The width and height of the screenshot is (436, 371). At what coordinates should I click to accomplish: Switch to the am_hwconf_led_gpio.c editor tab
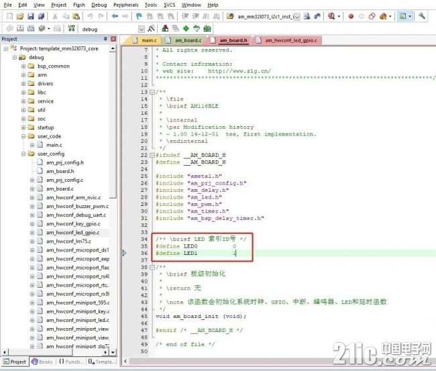[x=286, y=40]
